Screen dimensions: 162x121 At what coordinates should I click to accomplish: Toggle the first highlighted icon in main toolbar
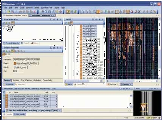[68, 12]
